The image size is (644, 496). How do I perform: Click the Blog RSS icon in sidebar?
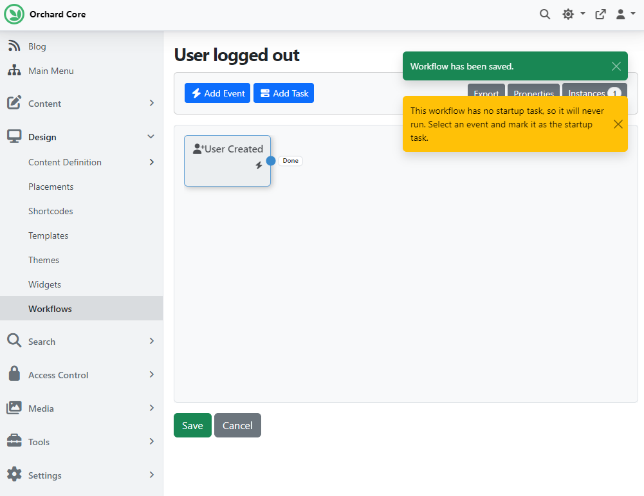point(14,46)
